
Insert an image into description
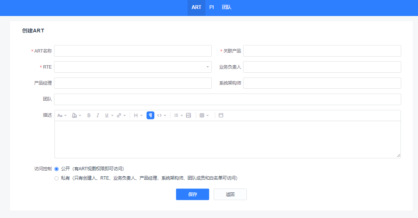[x=188, y=116]
